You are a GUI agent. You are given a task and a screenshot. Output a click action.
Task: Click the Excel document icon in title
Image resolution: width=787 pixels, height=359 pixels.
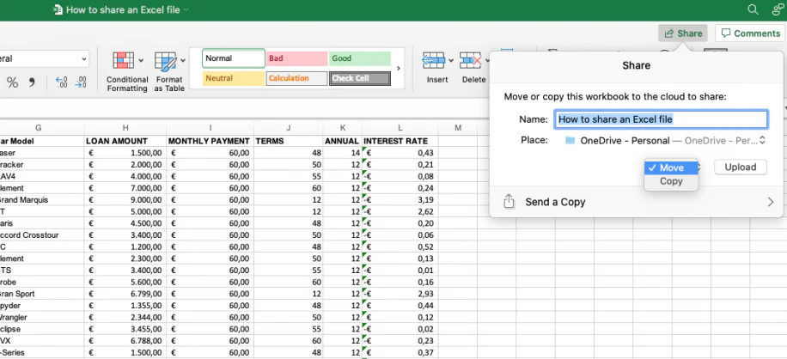(x=58, y=9)
